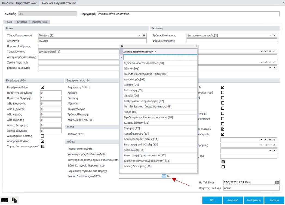
Task: Click the copy documents icon at bottom
Action: click(14, 200)
